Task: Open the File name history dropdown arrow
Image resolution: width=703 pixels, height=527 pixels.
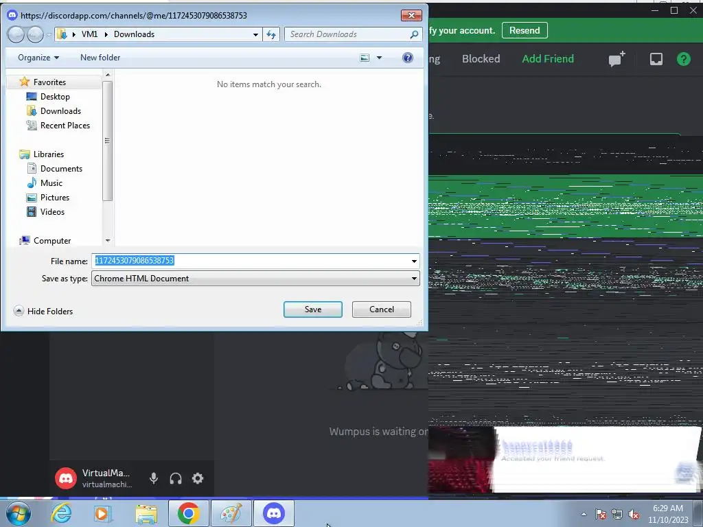Action: pos(414,261)
